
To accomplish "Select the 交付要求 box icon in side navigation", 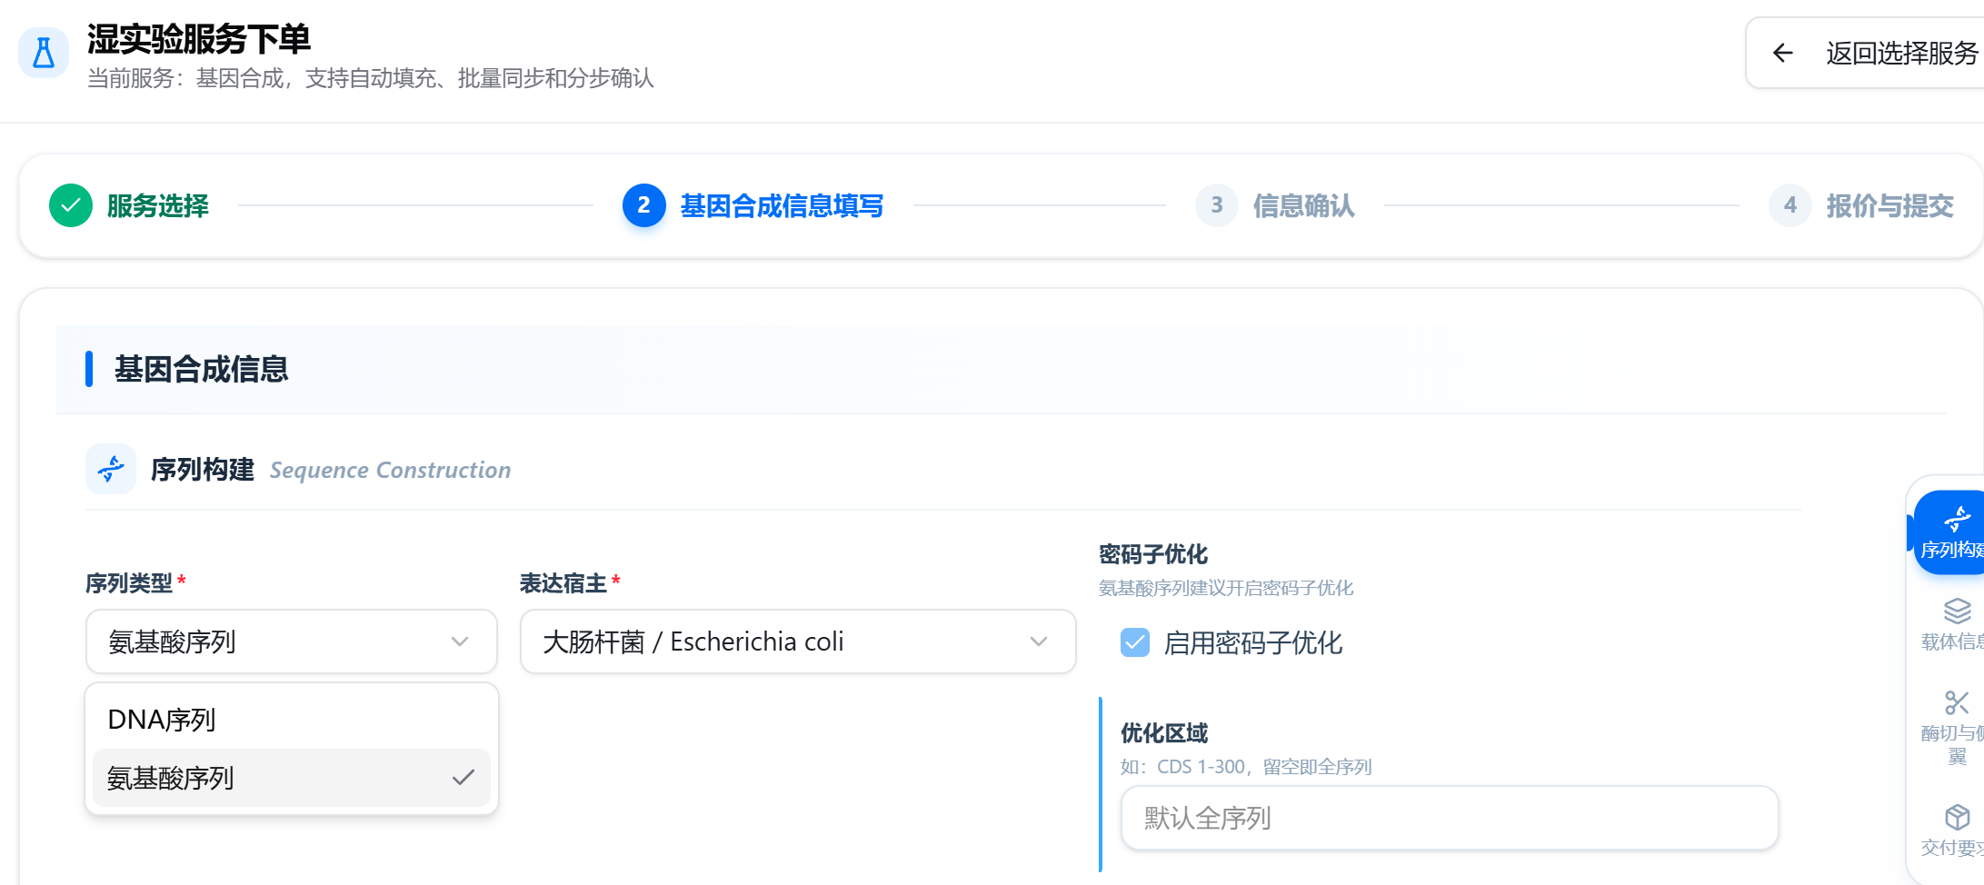I will pos(1957,817).
